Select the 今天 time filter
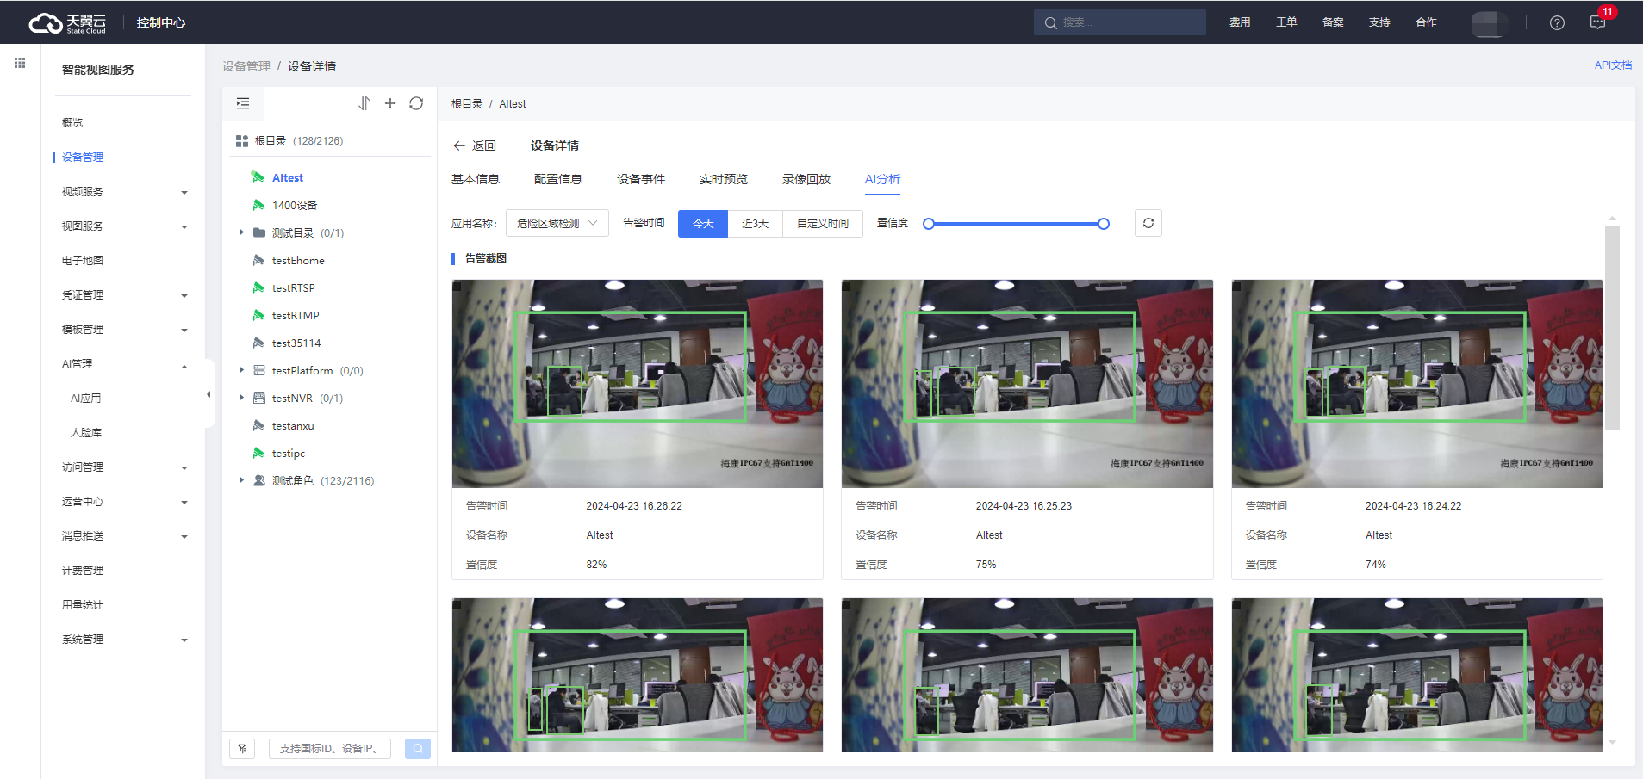1643x779 pixels. (x=704, y=223)
